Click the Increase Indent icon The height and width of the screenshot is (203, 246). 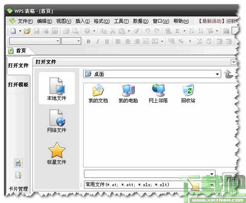tap(229, 41)
